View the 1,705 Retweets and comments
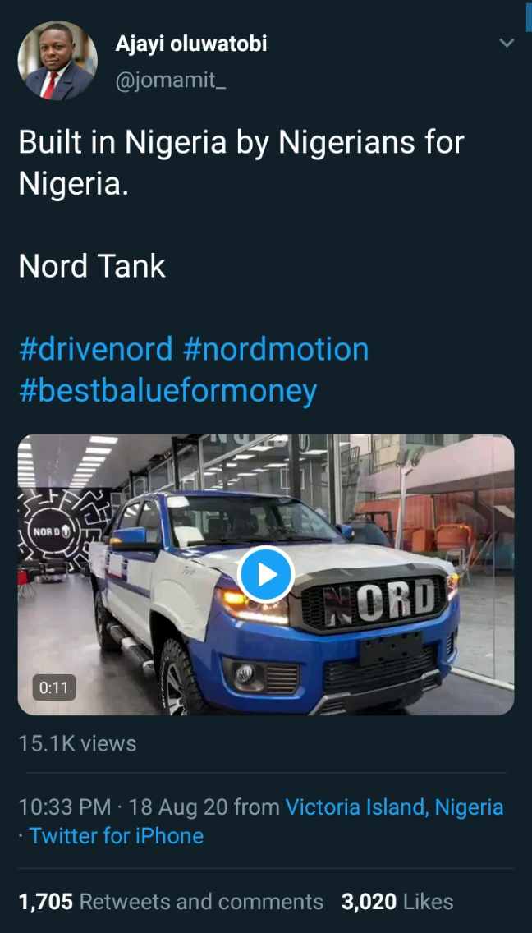This screenshot has width=532, height=933. 171,902
